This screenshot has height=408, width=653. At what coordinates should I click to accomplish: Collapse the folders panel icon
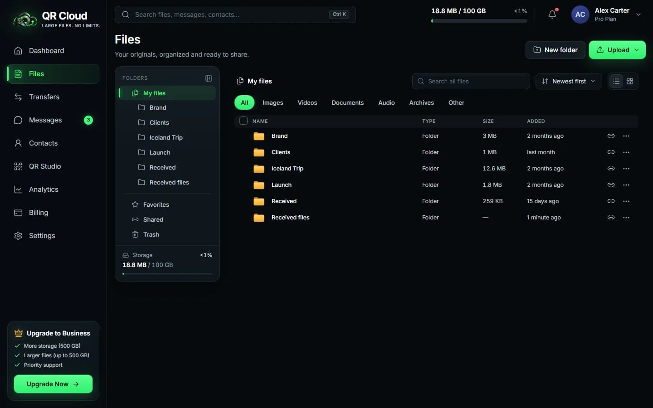(209, 78)
